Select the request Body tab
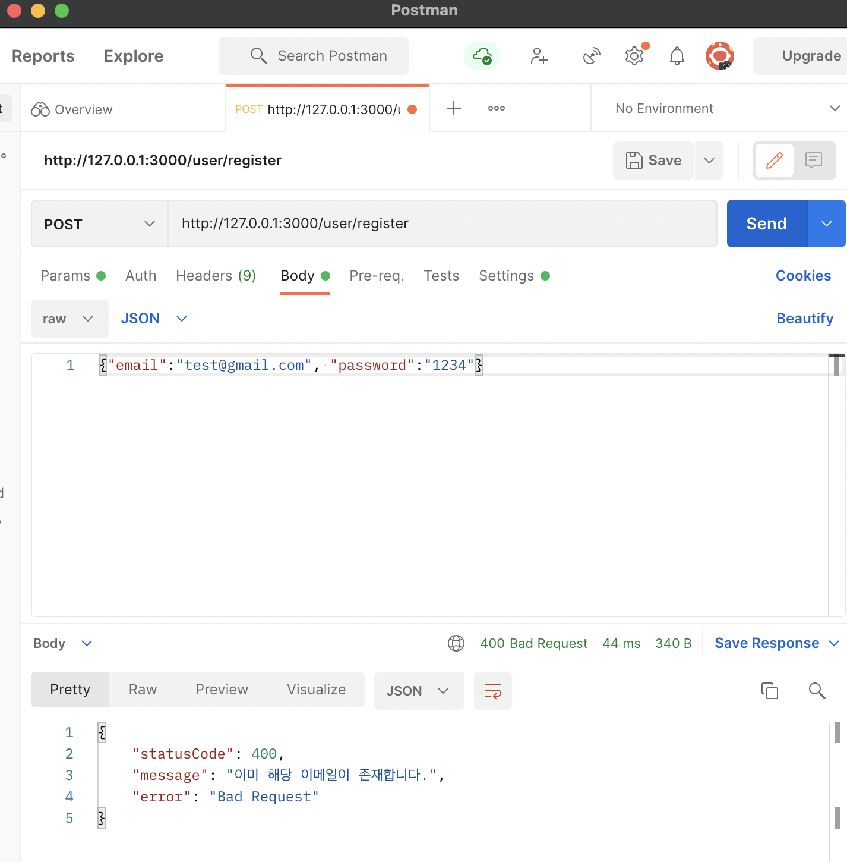This screenshot has width=847, height=862. coord(305,276)
